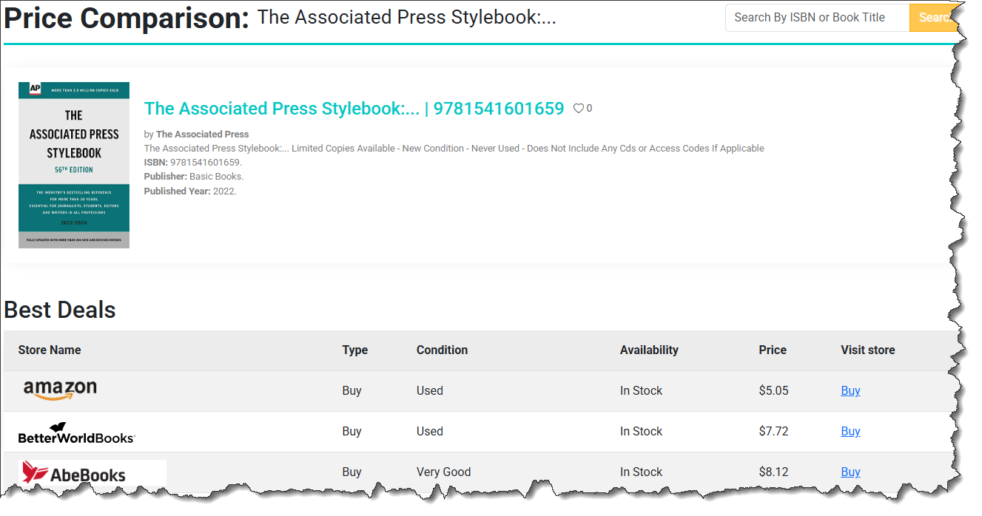The width and height of the screenshot is (982, 516).
Task: Select the $7.72 price cell
Action: 773,431
